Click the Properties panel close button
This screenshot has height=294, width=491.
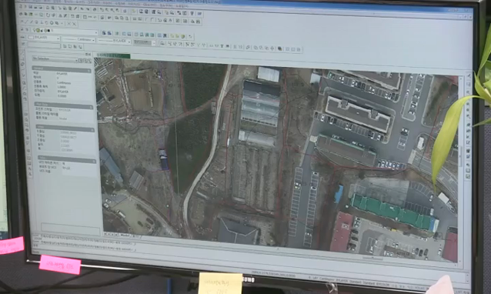point(89,54)
